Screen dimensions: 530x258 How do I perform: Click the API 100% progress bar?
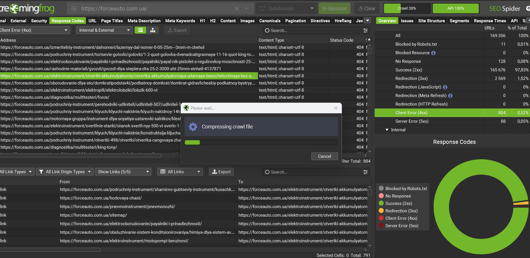pos(456,9)
